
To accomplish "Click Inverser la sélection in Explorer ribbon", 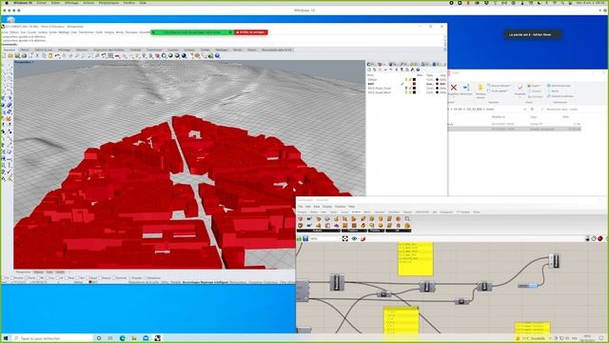I will tap(560, 96).
